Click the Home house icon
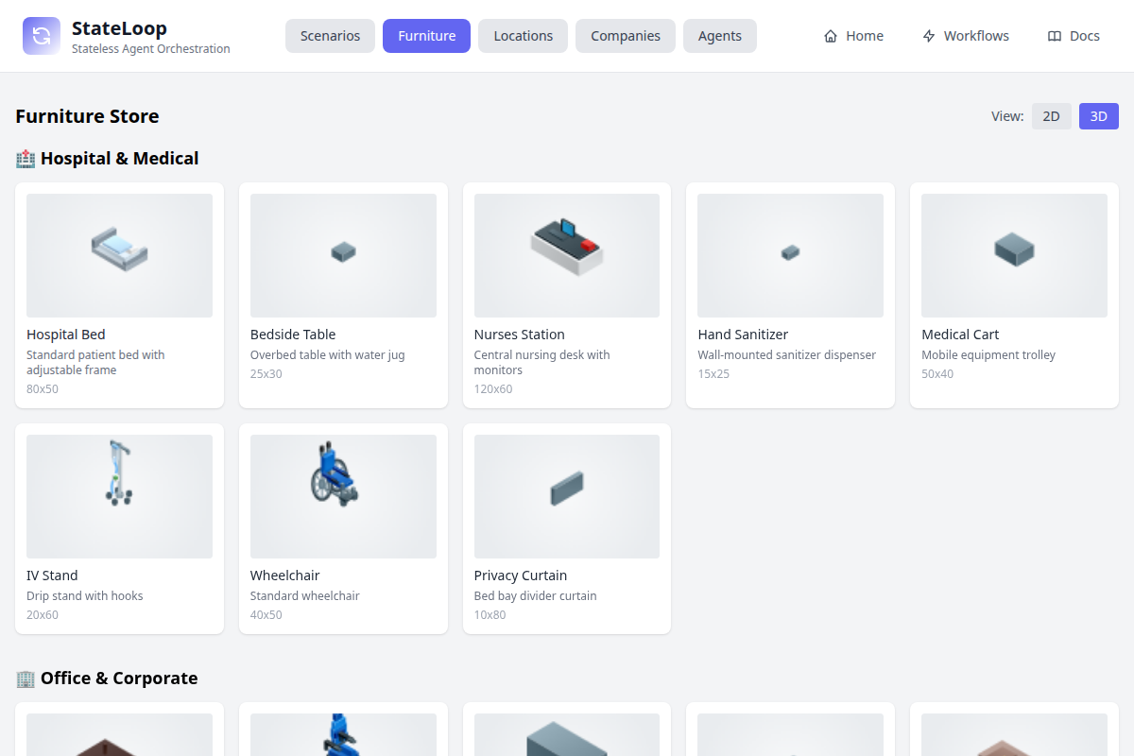The image size is (1134, 756). (831, 36)
